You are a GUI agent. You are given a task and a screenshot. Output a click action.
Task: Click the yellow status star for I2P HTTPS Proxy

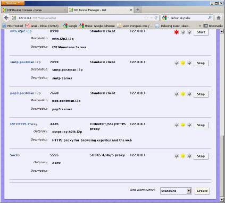(183, 125)
